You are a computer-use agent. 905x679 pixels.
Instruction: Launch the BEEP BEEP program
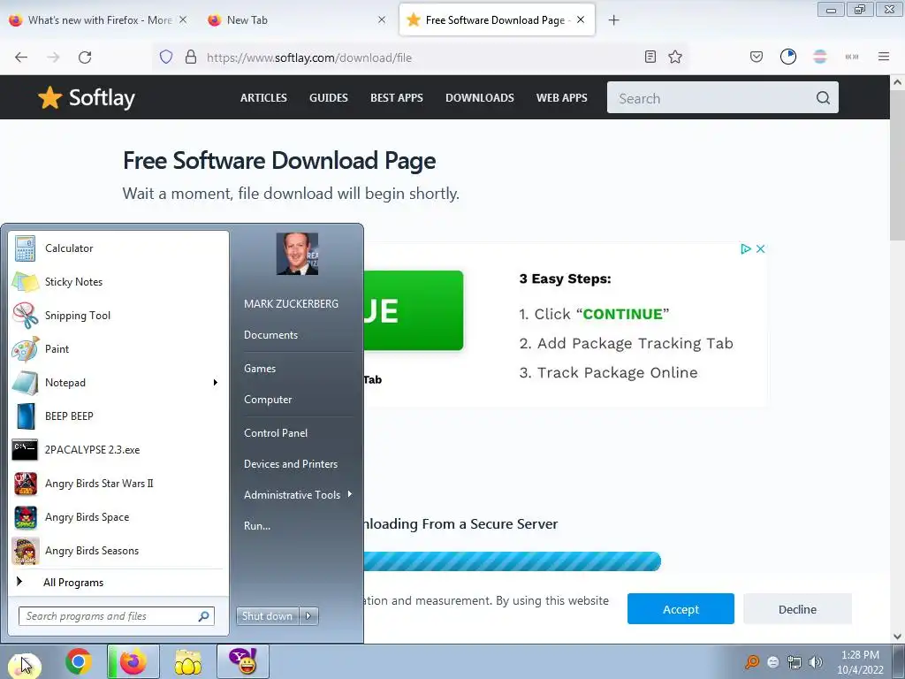(118, 416)
